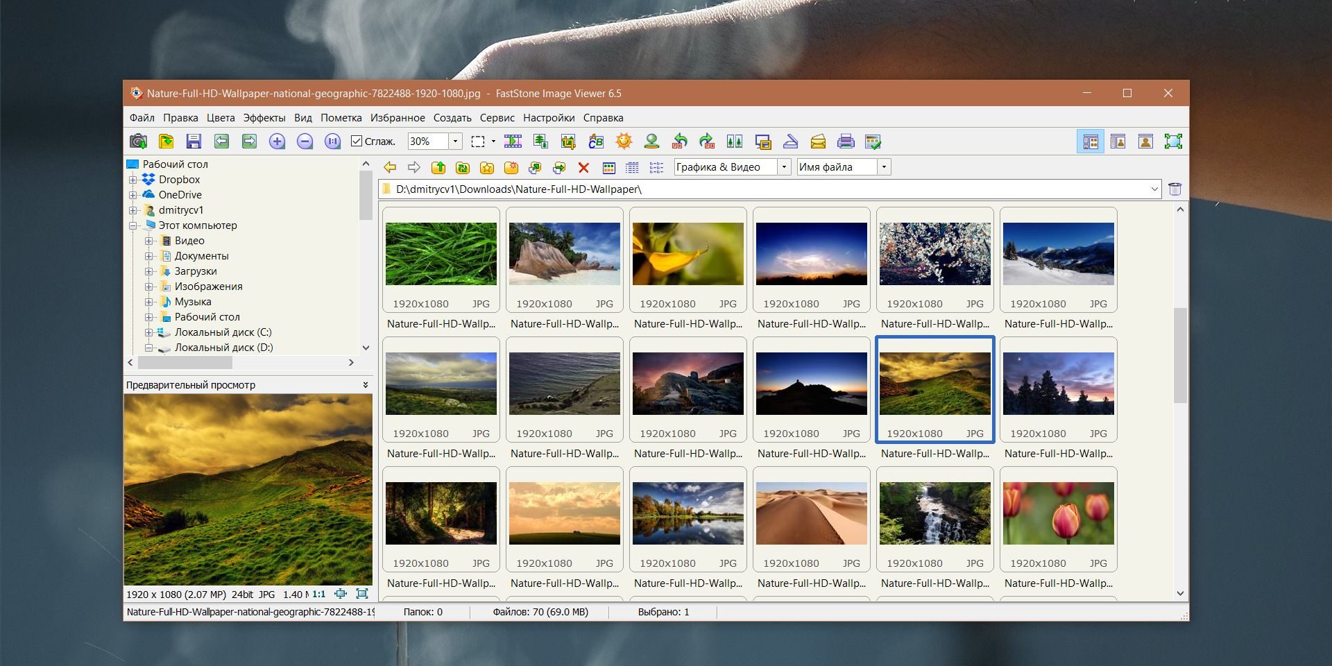The height and width of the screenshot is (666, 1332).
Task: Open the Настройки menu
Action: [549, 118]
